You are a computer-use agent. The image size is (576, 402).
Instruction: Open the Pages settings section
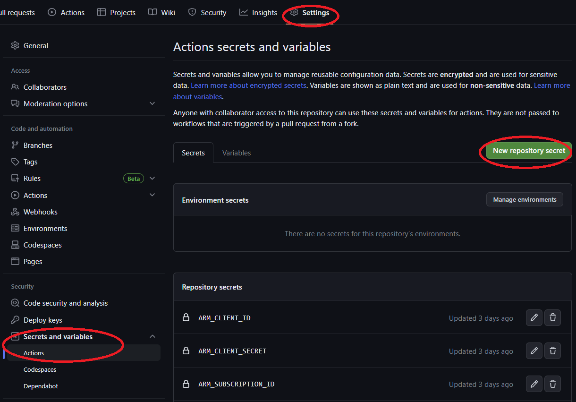(32, 261)
